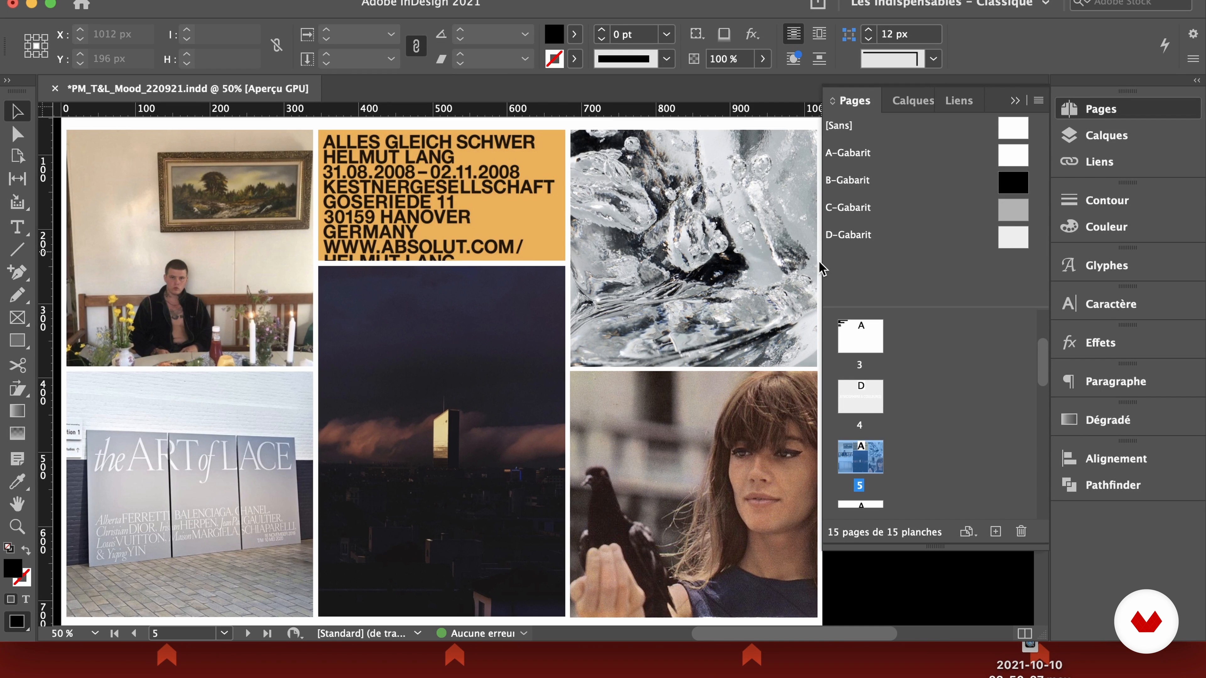Go to next page arrow
This screenshot has height=678, width=1206.
[248, 633]
